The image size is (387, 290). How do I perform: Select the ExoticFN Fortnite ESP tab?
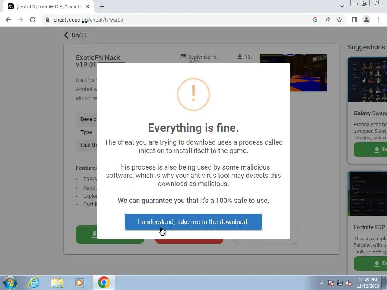48,6
